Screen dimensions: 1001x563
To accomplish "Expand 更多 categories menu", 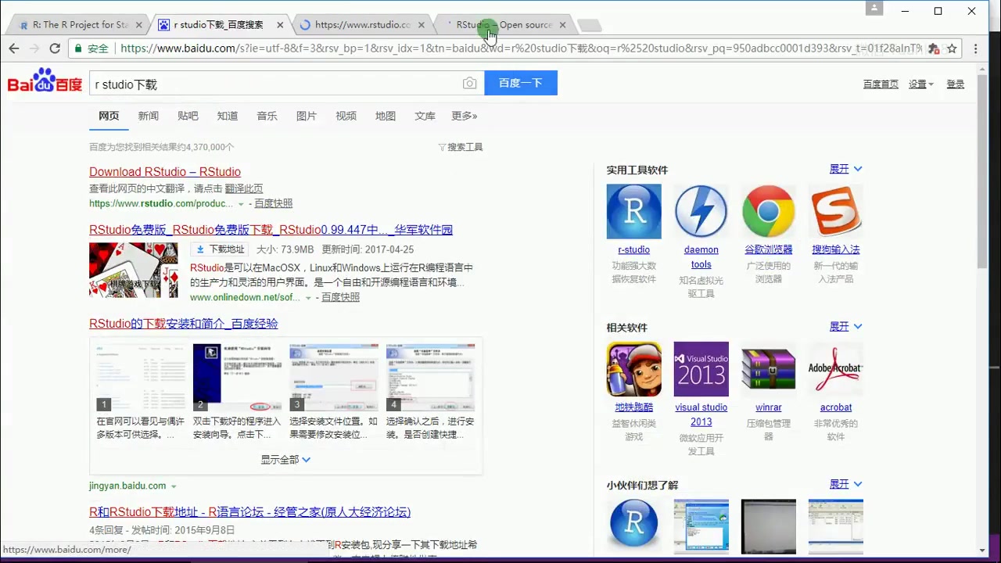I will [464, 116].
